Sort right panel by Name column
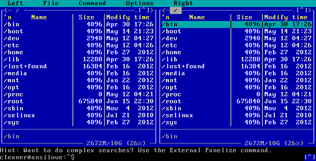This screenshot has height=161, width=316. [197, 17]
